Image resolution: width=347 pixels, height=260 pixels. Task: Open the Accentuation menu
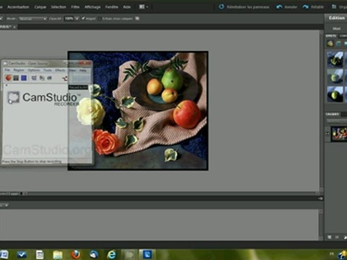pos(18,7)
